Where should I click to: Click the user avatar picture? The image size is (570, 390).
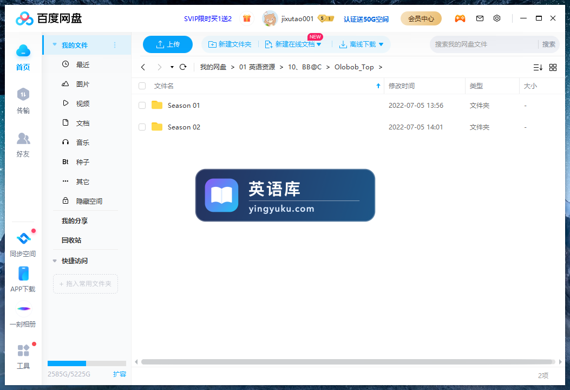[x=270, y=18]
